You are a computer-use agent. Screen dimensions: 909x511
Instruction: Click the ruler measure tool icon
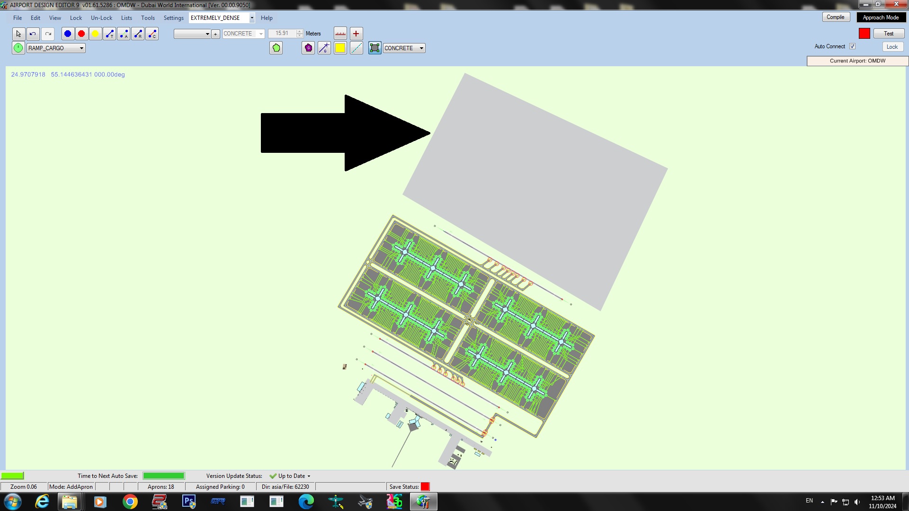point(340,34)
